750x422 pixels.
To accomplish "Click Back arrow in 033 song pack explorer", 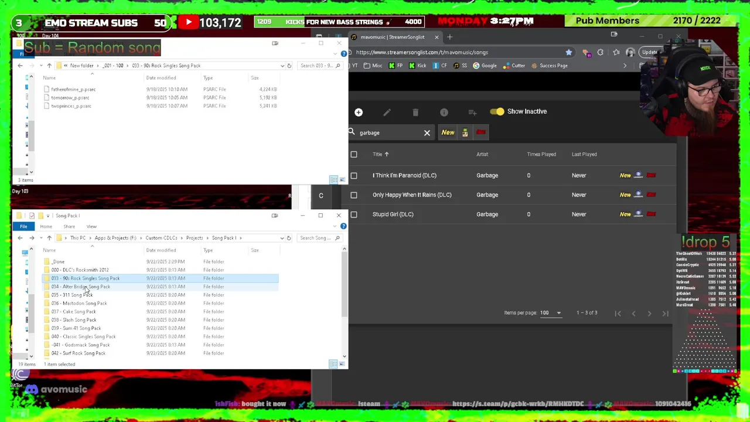I will pyautogui.click(x=20, y=66).
